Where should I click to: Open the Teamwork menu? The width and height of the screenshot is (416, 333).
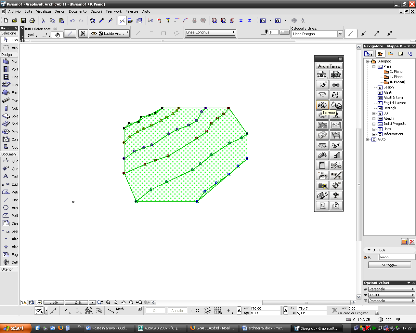(x=114, y=11)
